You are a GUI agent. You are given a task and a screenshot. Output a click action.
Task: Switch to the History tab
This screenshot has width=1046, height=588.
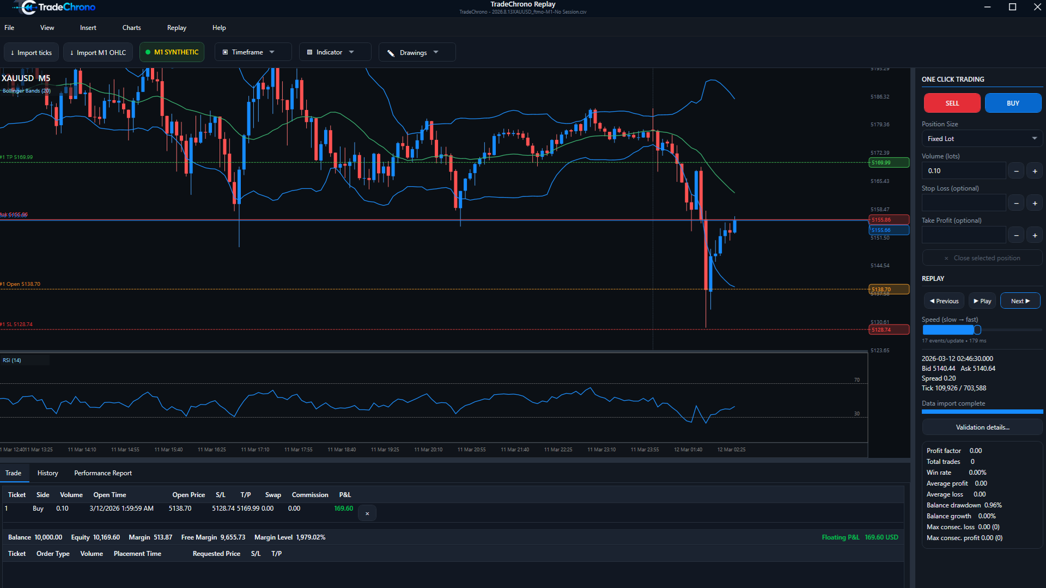click(48, 473)
